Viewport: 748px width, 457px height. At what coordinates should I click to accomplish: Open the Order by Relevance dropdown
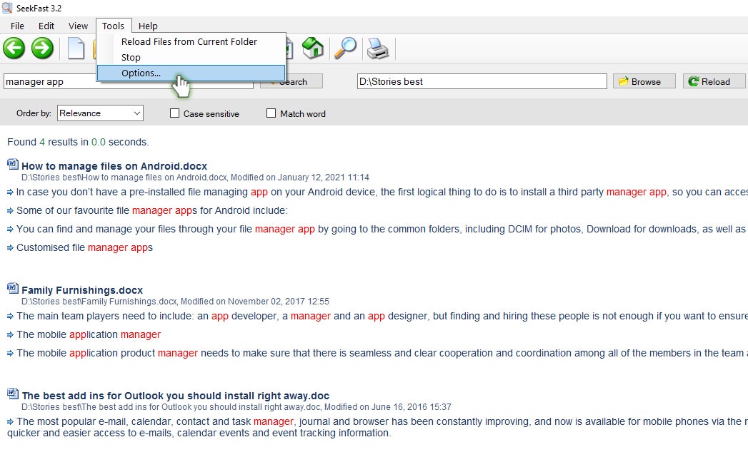click(100, 113)
